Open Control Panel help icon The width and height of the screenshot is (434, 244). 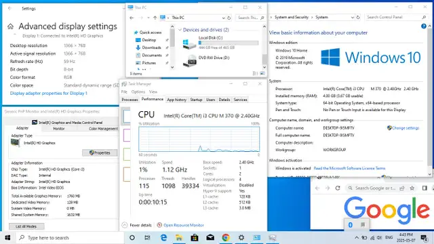point(423,26)
